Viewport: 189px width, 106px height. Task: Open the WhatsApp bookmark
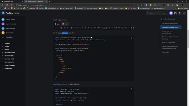(x=79, y=8)
